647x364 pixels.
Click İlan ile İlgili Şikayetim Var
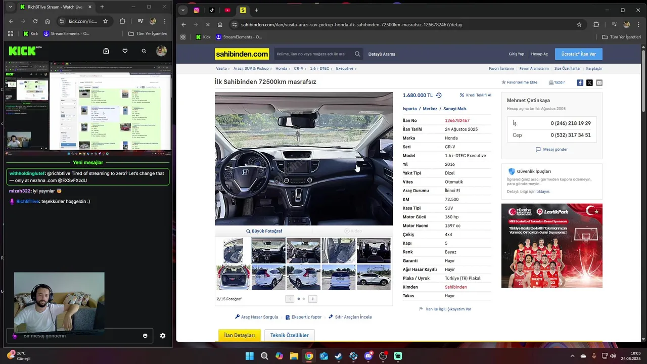[x=445, y=309]
